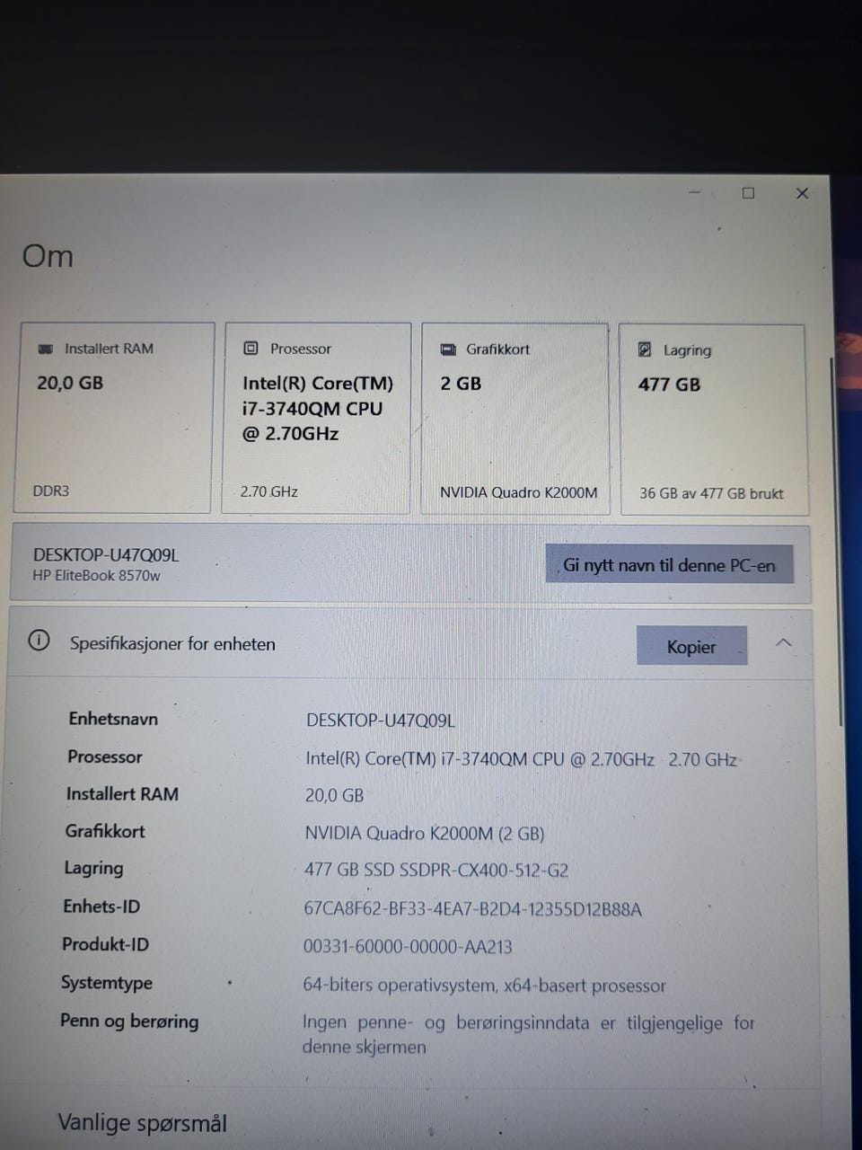This screenshot has height=1150, width=862.
Task: Click the 00331-60000-00000-AA213 product ID
Action: [x=408, y=947]
